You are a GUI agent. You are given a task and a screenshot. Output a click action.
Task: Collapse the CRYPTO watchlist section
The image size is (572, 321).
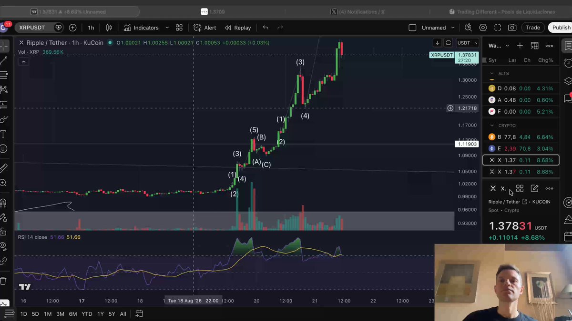point(492,126)
